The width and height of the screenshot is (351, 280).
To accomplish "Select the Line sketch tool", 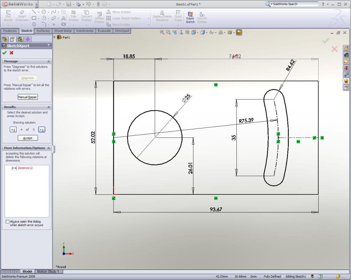I will (34, 12).
